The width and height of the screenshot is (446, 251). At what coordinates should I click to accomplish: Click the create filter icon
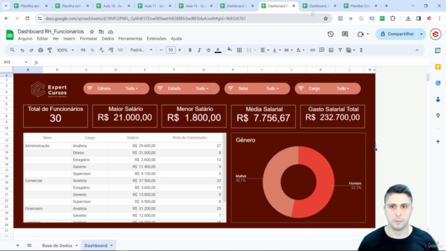[x=340, y=50]
